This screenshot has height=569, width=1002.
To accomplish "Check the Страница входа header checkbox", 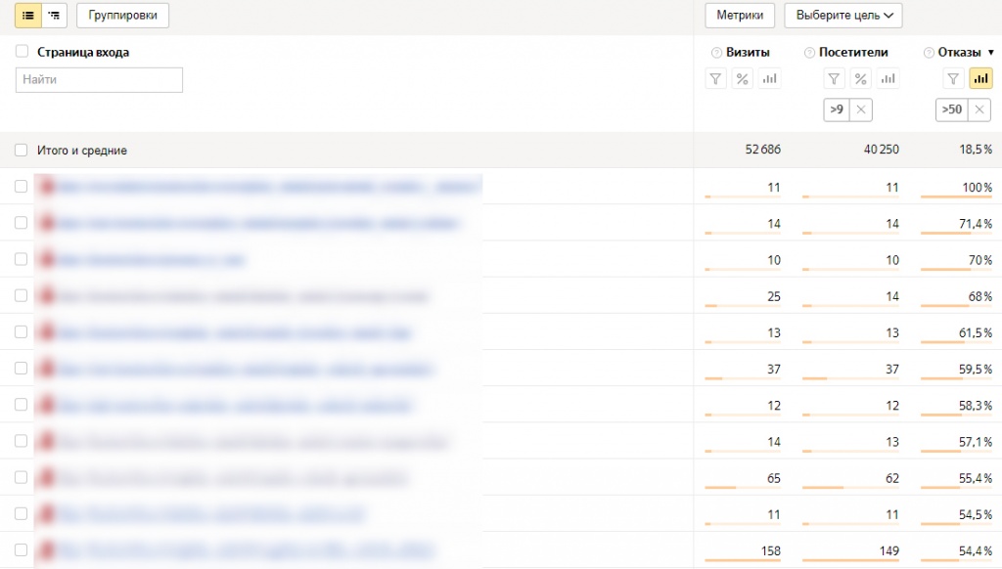I will 22,52.
